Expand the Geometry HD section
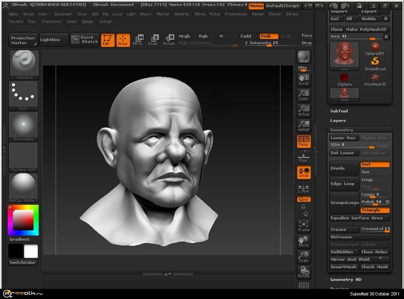Viewport: 404px width, 299px height. (x=346, y=280)
